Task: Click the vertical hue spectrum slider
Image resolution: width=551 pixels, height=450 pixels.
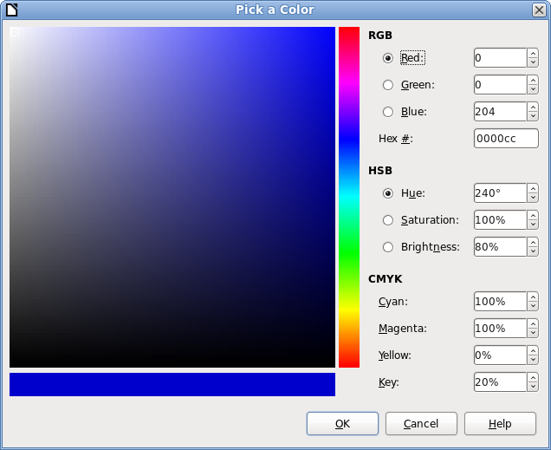Action: pyautogui.click(x=349, y=197)
